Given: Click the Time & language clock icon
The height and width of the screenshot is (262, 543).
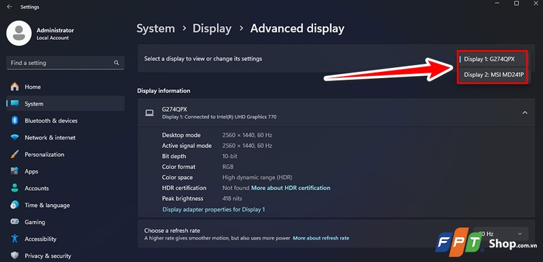Looking at the screenshot, I should click(14, 205).
